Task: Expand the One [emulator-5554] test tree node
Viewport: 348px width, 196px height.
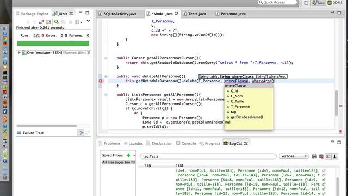Action: click(x=19, y=53)
